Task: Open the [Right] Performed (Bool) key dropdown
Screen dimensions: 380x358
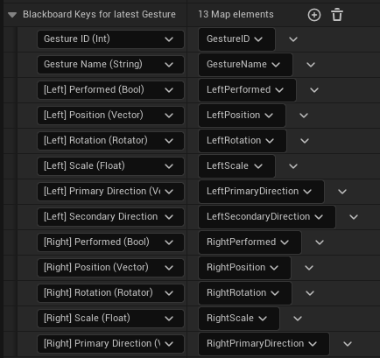Action: (110, 242)
